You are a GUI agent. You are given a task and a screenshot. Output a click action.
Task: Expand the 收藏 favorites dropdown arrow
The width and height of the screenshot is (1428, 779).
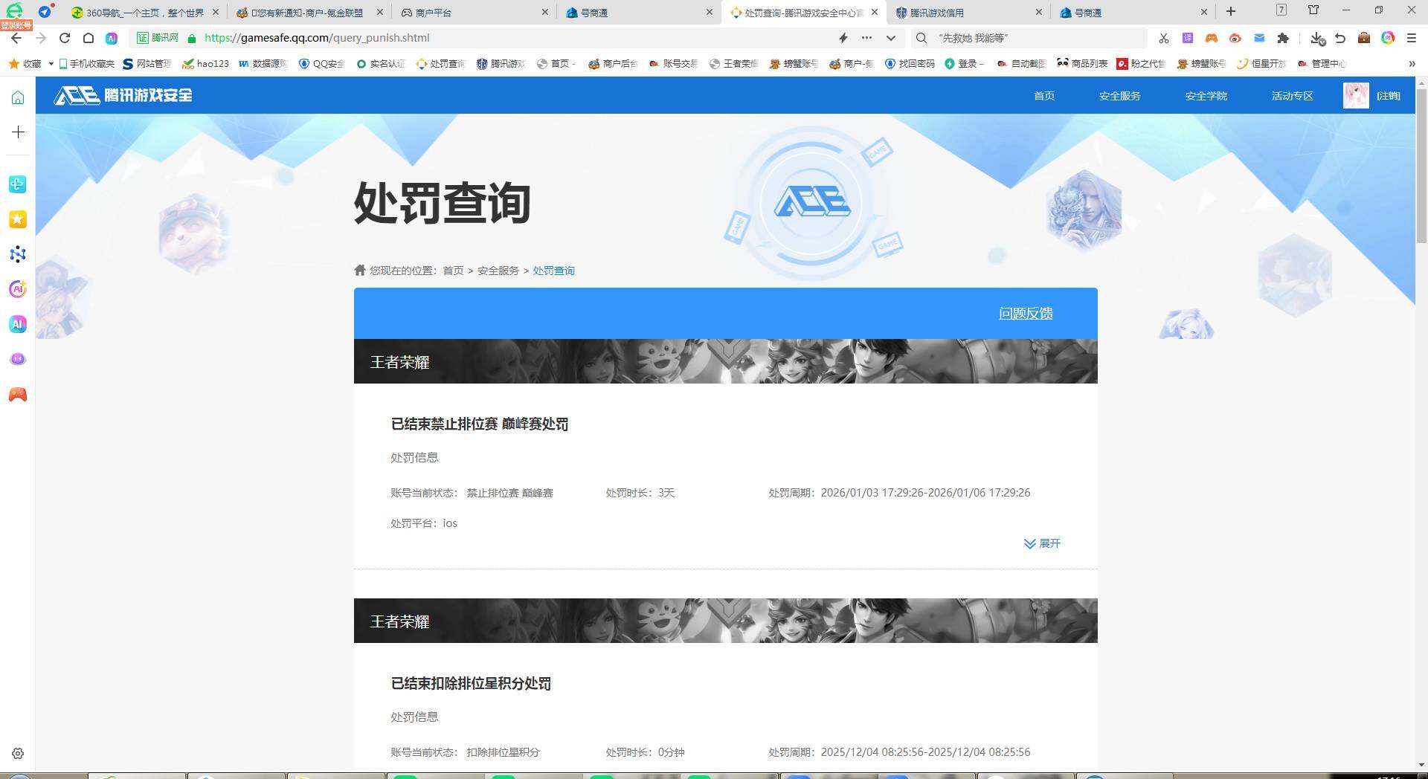[x=51, y=64]
